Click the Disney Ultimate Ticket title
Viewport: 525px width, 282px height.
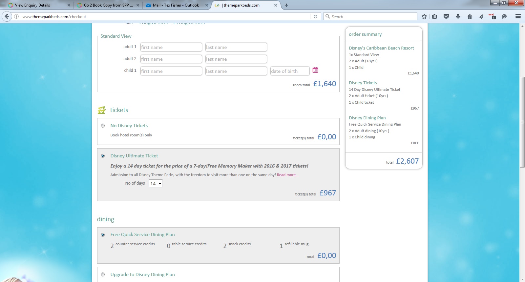tap(134, 156)
